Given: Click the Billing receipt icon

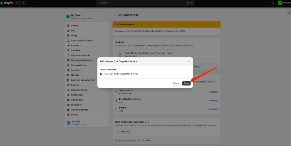Looking at the screenshot, I should [68, 36].
